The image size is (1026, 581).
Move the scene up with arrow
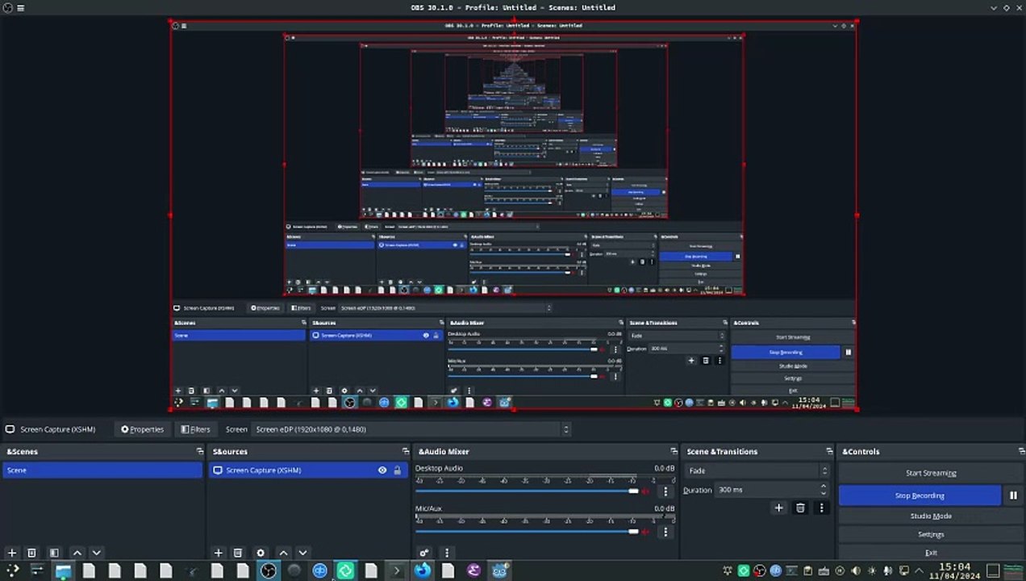(77, 553)
